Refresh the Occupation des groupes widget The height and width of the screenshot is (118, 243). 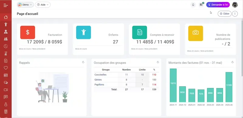pyautogui.click(x=158, y=62)
